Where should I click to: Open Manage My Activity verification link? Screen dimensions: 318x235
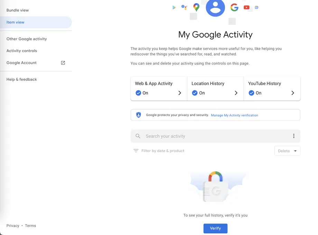coord(234,115)
